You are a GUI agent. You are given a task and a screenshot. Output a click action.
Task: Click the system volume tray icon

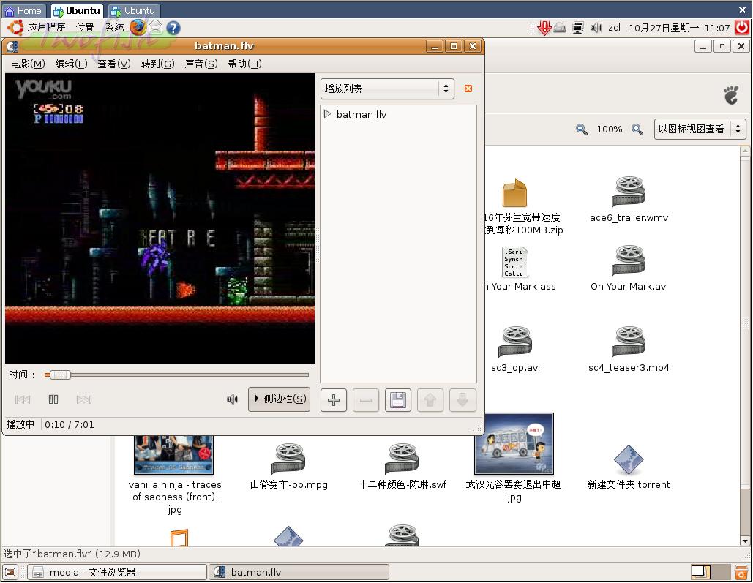596,28
